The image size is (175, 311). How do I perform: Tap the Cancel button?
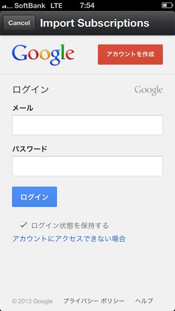click(19, 23)
